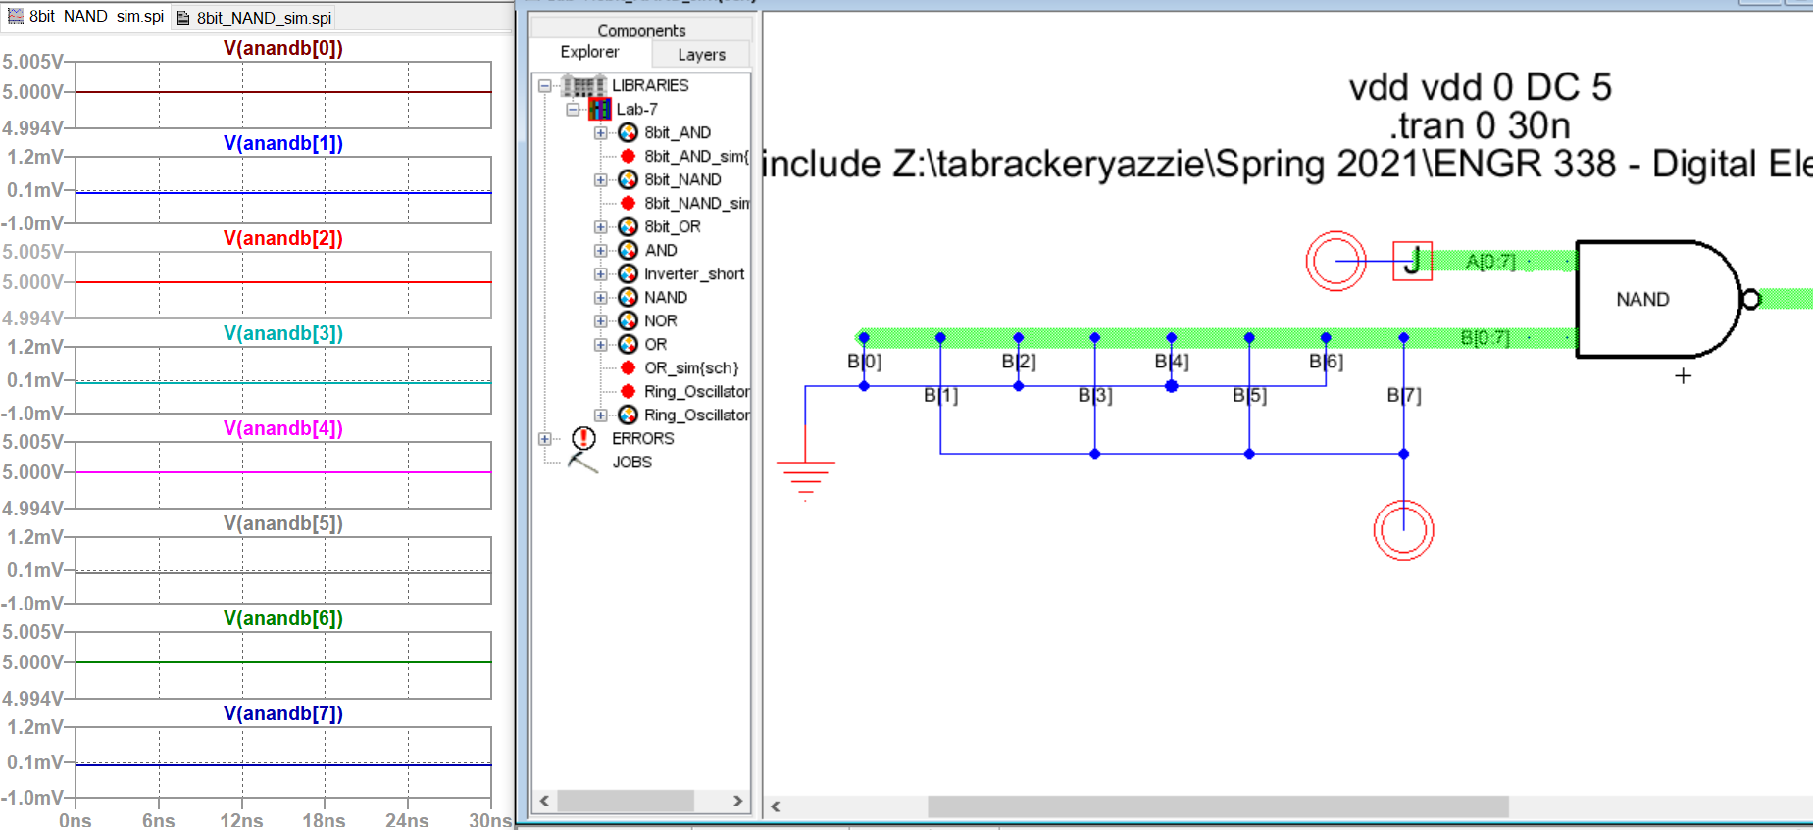The height and width of the screenshot is (830, 1813).
Task: Select the red 8bit_NAND_sim schematic icon
Action: pyautogui.click(x=628, y=203)
